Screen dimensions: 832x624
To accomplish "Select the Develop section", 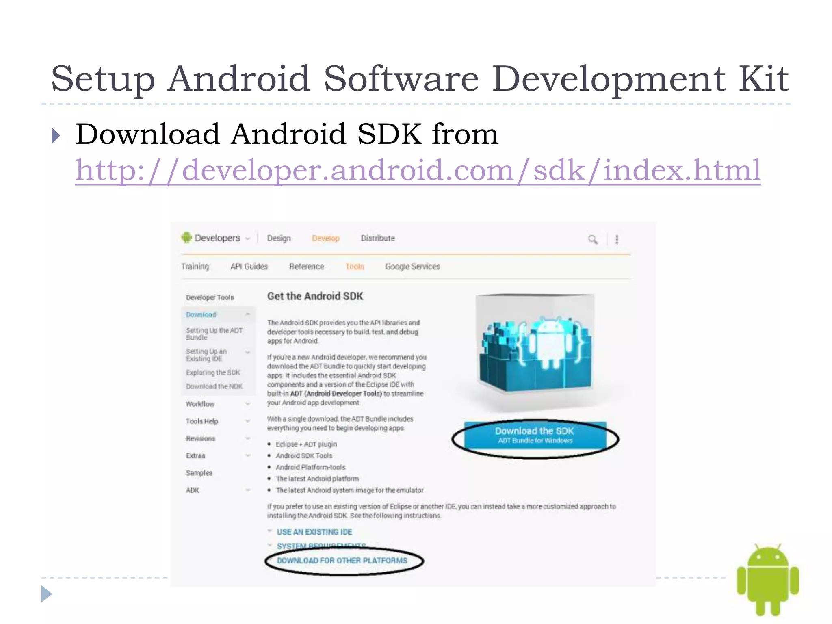I will (x=325, y=238).
